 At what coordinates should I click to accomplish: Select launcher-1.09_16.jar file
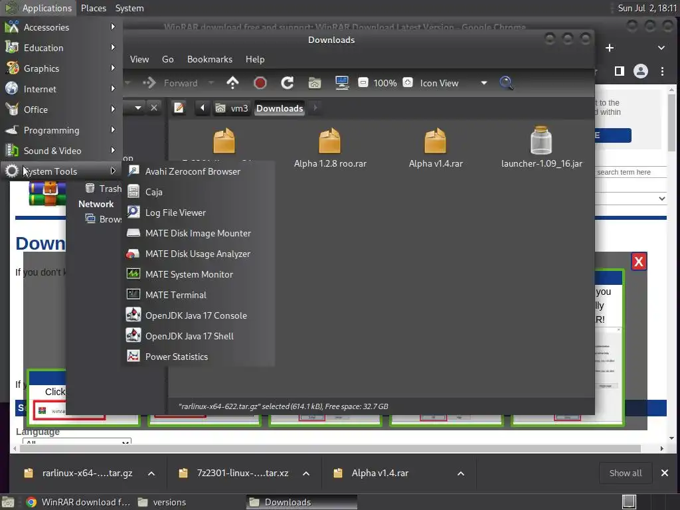pyautogui.click(x=541, y=147)
